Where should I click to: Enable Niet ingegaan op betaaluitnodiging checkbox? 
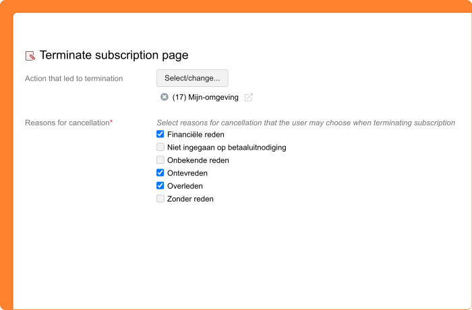pyautogui.click(x=160, y=147)
